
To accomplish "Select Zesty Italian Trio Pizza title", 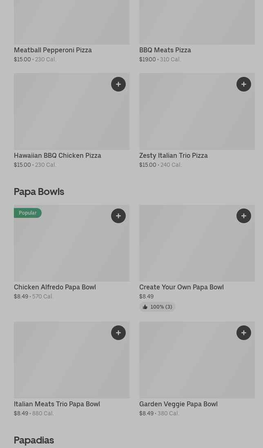I will [173, 155].
